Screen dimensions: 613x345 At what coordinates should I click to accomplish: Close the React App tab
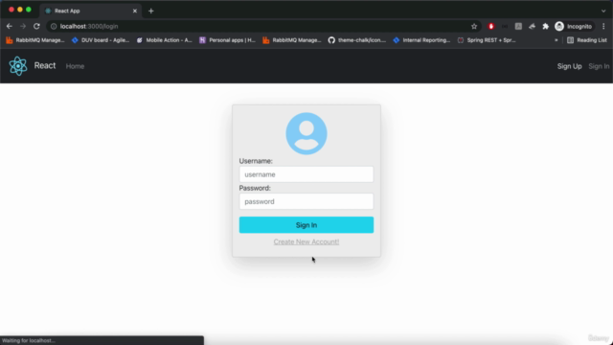coord(134,11)
